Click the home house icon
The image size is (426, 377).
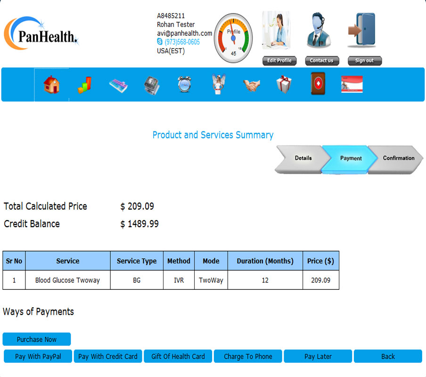[x=51, y=85]
